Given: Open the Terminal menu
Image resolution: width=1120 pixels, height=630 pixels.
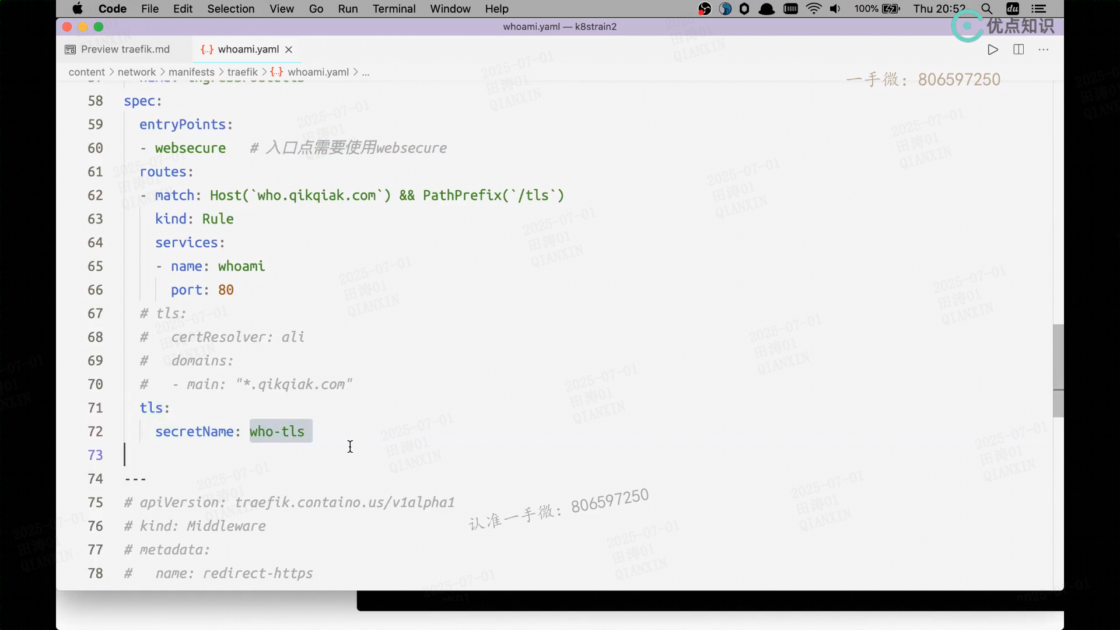Looking at the screenshot, I should coord(394,9).
